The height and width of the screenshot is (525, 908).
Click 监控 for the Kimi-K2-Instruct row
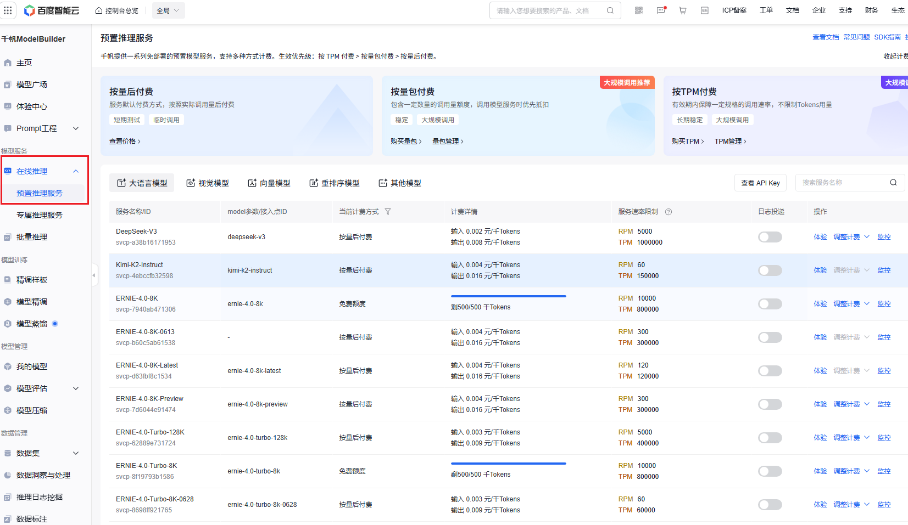[x=884, y=270]
